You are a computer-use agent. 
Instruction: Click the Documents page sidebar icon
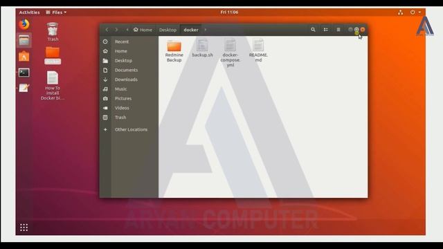[x=105, y=70]
